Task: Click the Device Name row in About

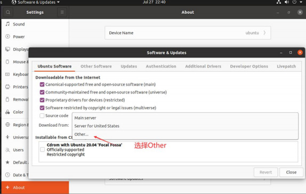Action: pos(188,33)
